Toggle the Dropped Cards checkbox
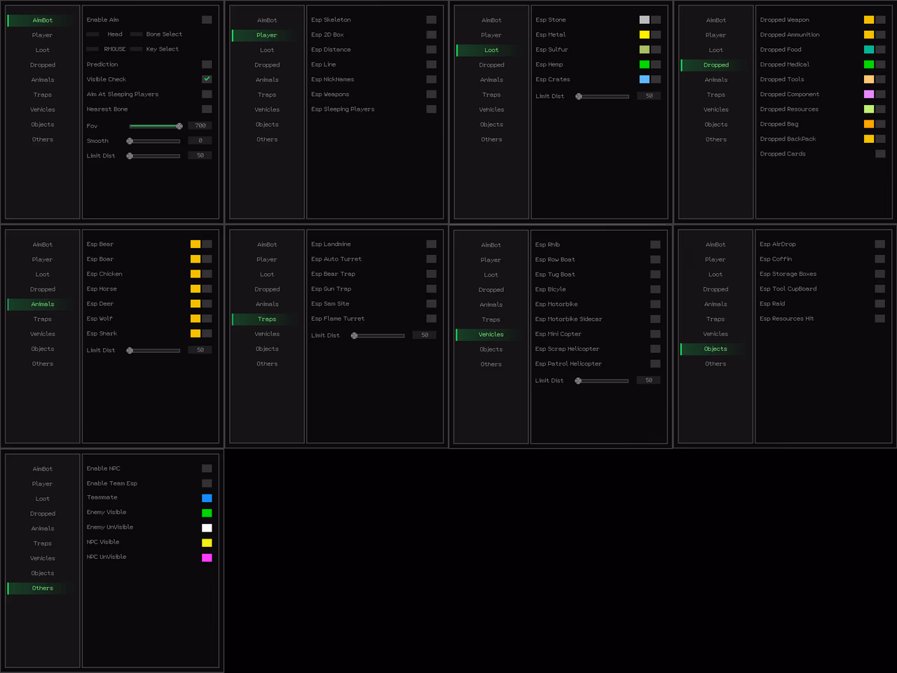Image resolution: width=897 pixels, height=673 pixels. [880, 154]
